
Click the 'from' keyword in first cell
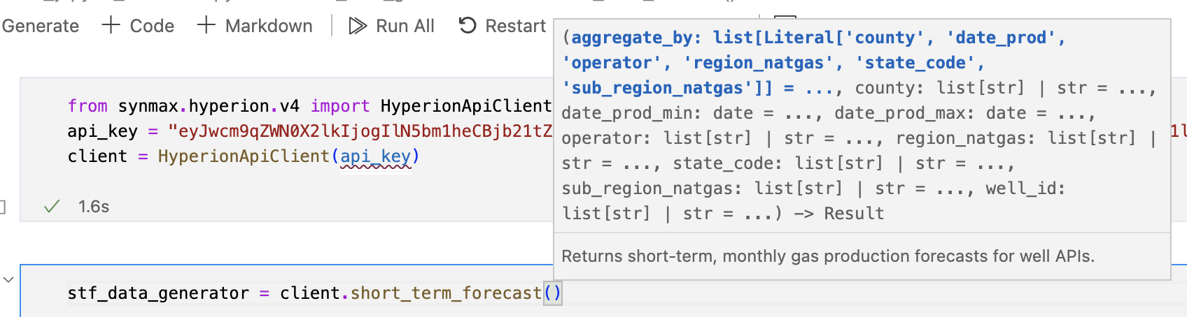pos(87,106)
